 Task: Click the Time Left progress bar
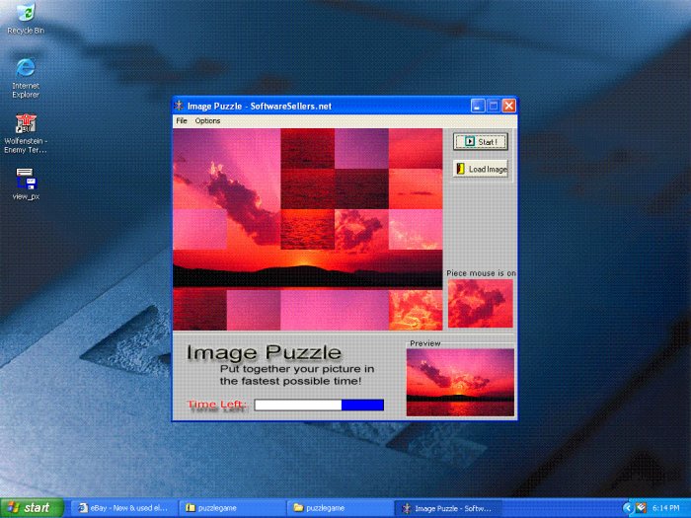(319, 405)
